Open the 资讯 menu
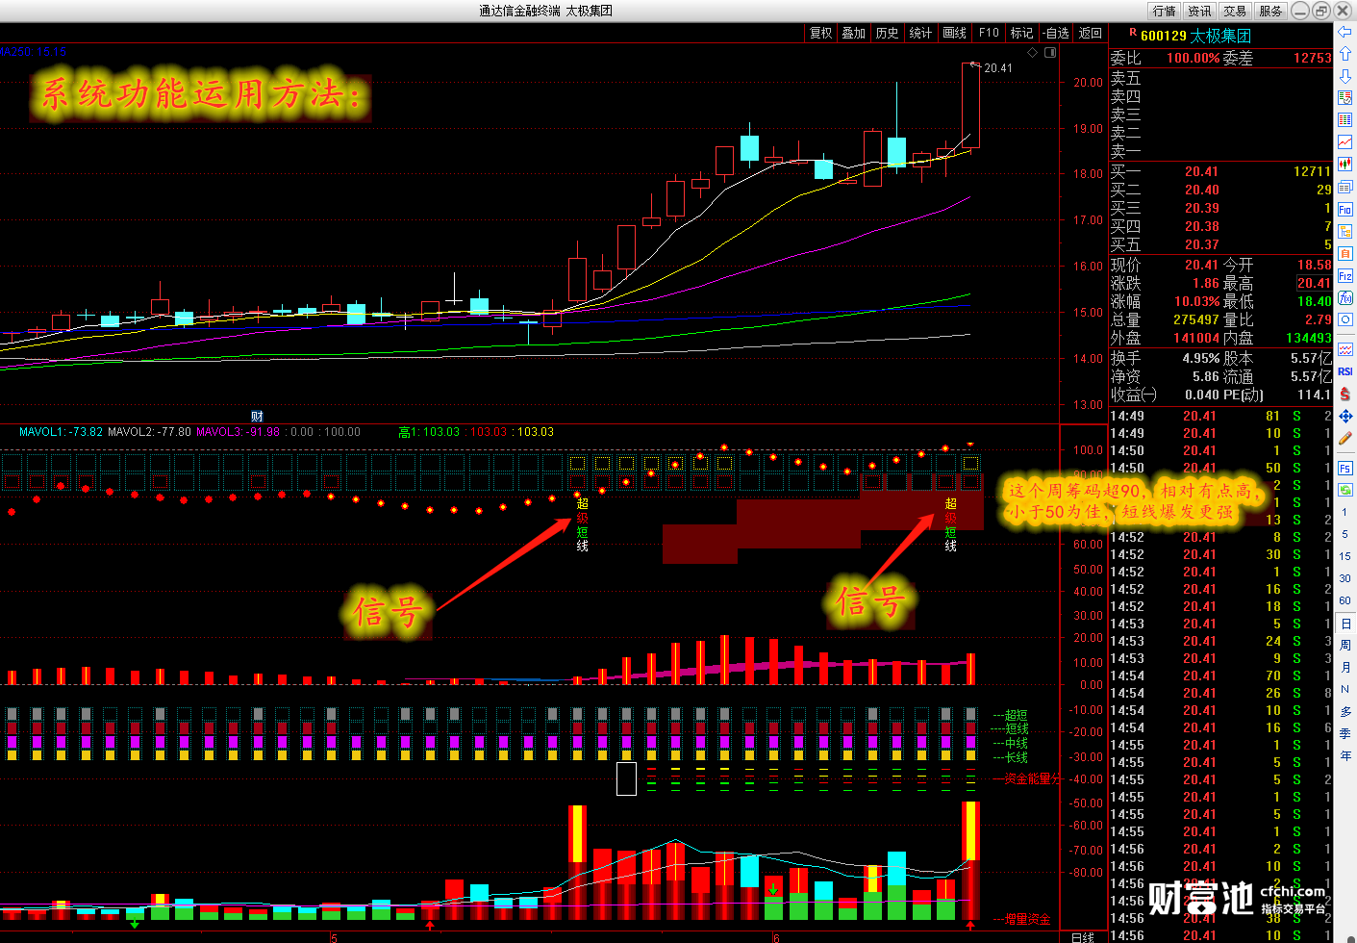The width and height of the screenshot is (1357, 943). (1199, 11)
